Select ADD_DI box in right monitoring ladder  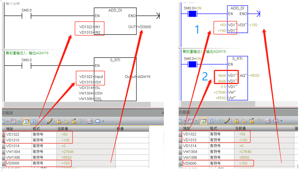pyautogui.click(x=237, y=19)
